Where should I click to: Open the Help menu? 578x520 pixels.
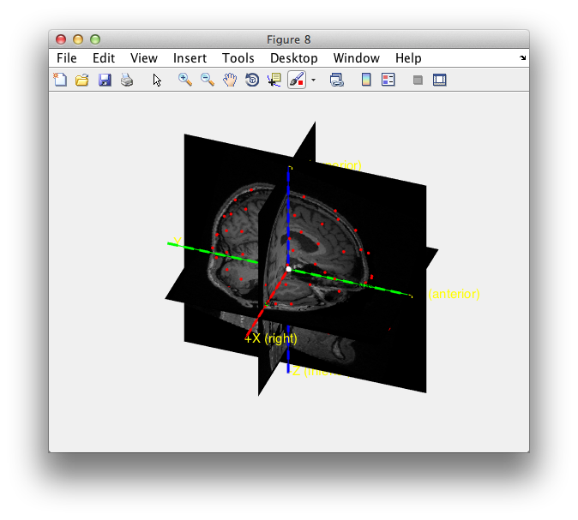pyautogui.click(x=408, y=58)
